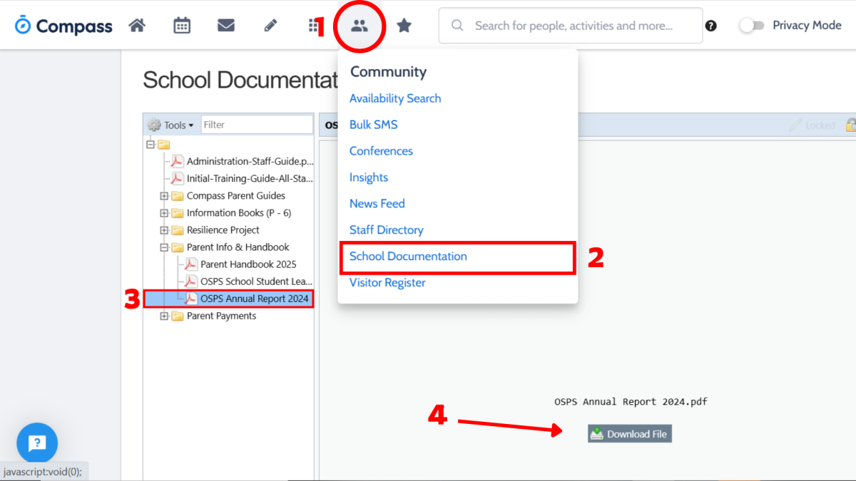Open the mail envelope icon

(226, 26)
